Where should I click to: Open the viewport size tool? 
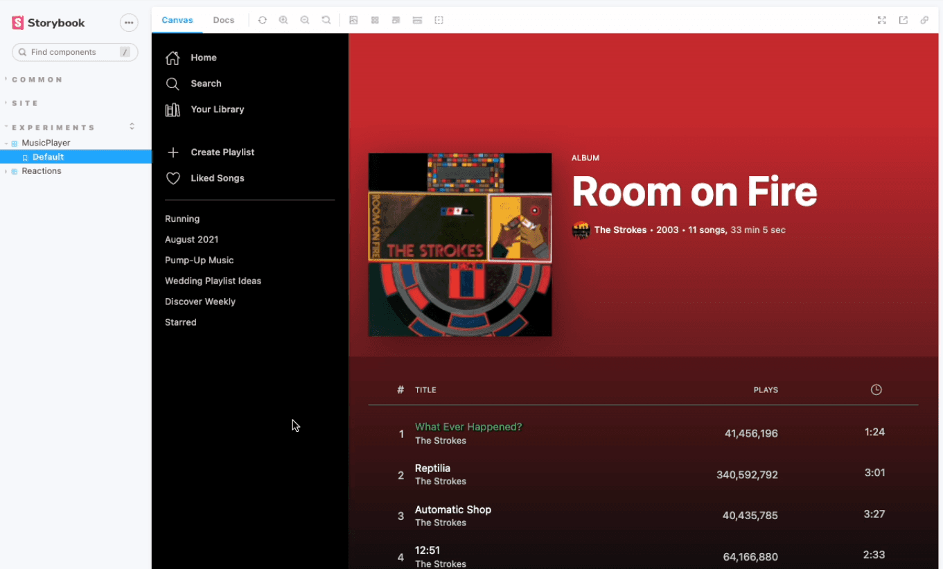[x=396, y=20]
